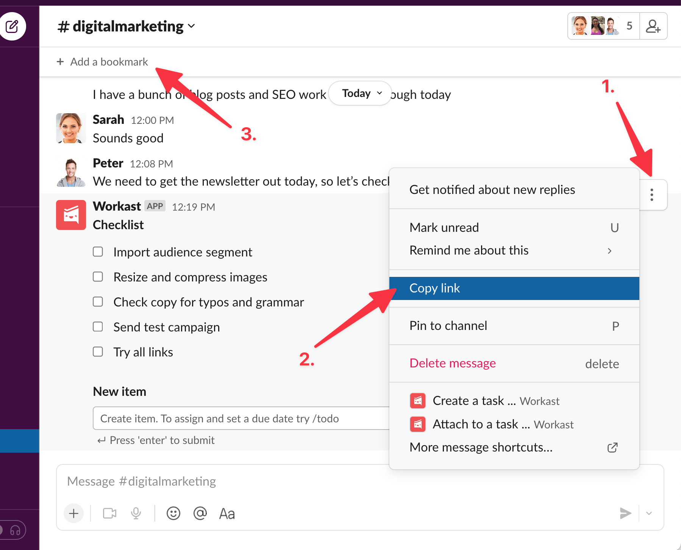Open the emoji picker
Image resolution: width=681 pixels, height=550 pixels.
pos(173,513)
